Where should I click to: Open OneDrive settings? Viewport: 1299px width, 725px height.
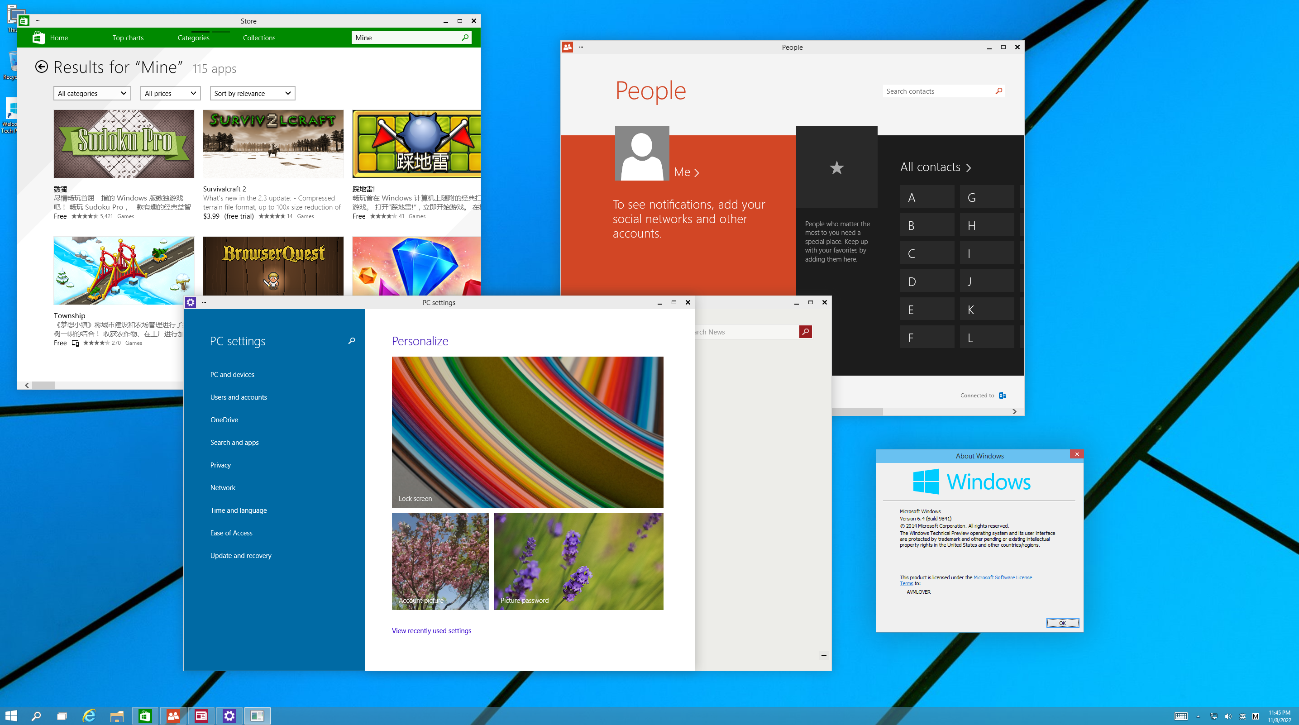coord(224,420)
